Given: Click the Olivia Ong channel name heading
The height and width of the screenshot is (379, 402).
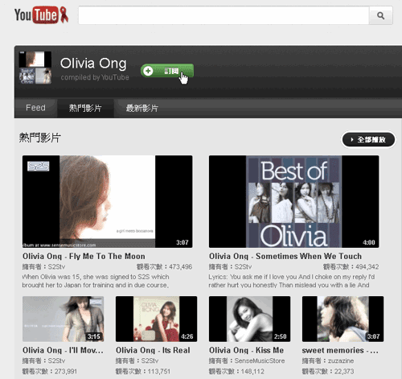Looking at the screenshot, I should [x=93, y=64].
